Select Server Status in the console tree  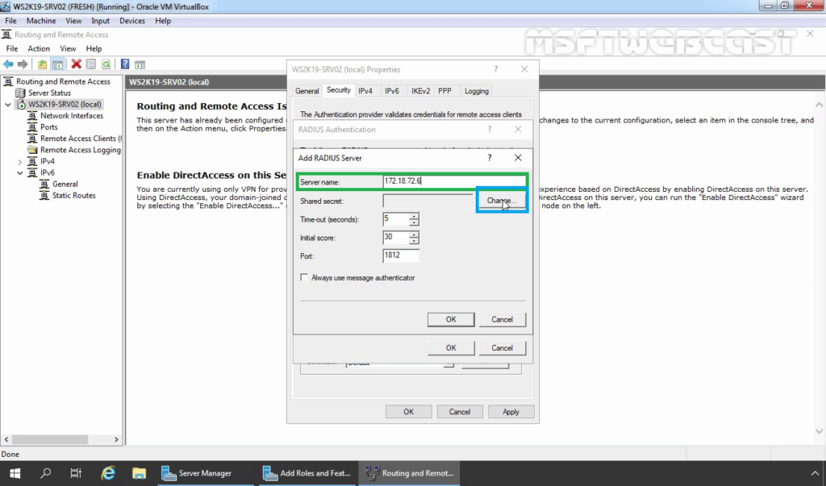coord(49,93)
